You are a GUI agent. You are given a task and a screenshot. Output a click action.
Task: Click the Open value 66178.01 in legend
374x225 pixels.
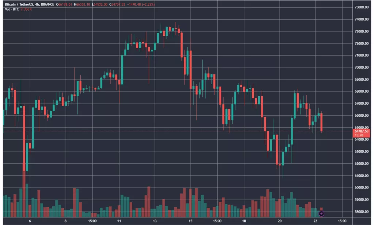pyautogui.click(x=66, y=4)
